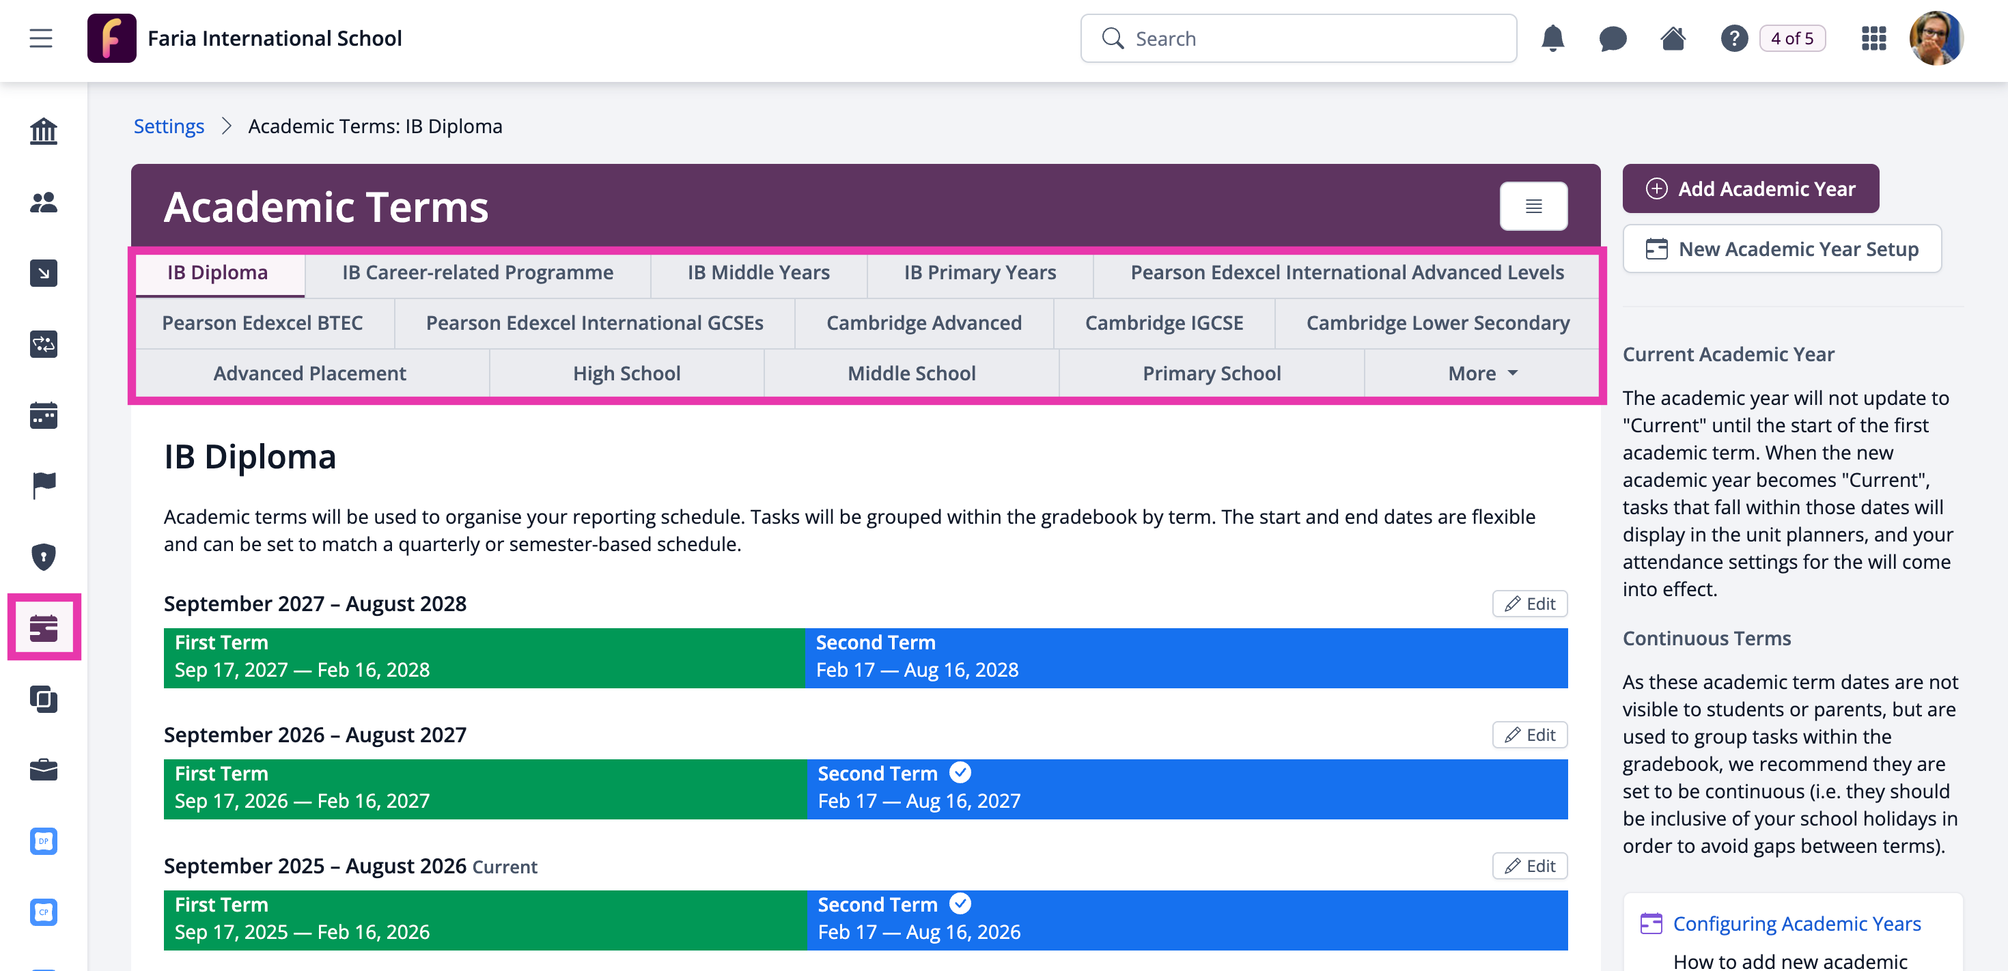Click the 'September 2025 – August 2026' heading
This screenshot has width=2008, height=971.
click(x=315, y=866)
